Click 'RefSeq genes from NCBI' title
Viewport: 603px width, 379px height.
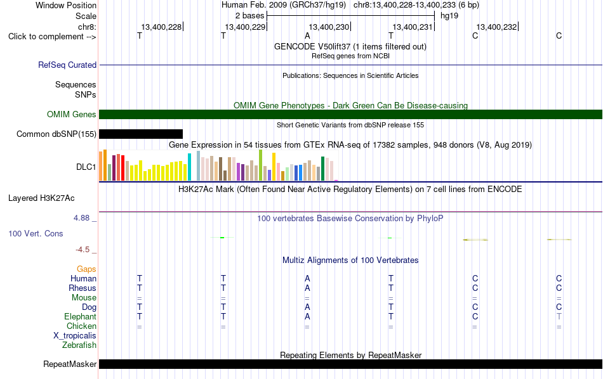pyautogui.click(x=350, y=56)
